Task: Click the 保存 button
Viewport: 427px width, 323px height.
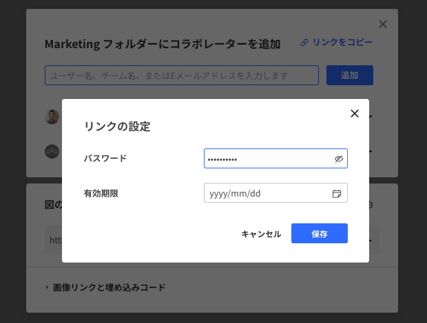Action: 319,234
